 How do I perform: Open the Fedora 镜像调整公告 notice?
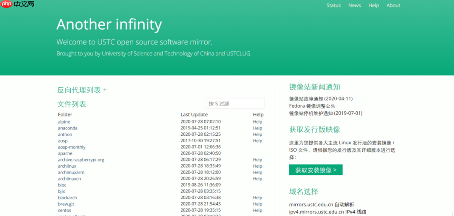tap(312, 106)
